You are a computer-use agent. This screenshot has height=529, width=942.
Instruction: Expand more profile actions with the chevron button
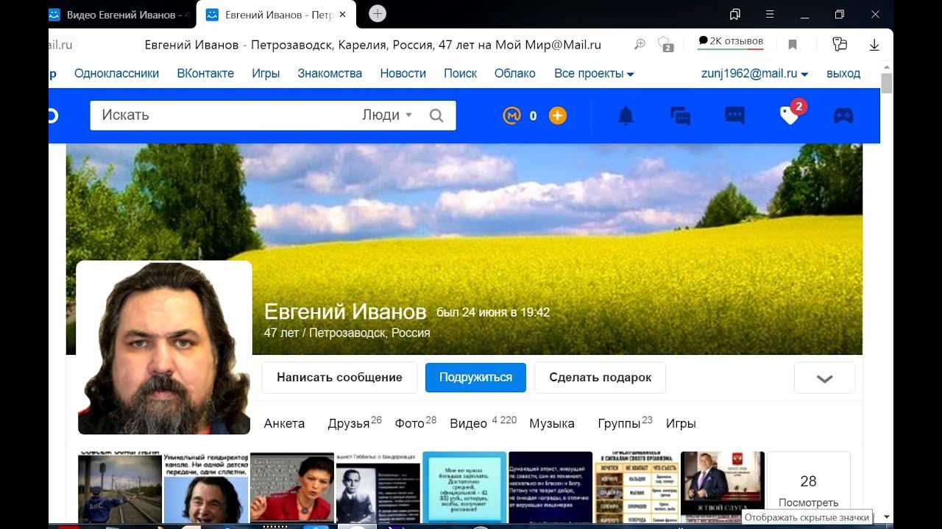coord(824,378)
